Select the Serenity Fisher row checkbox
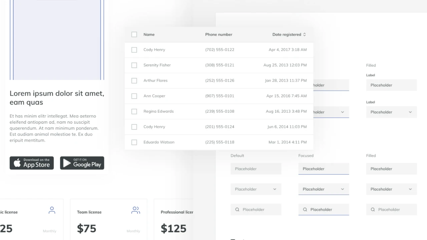The image size is (427, 240). pyautogui.click(x=134, y=65)
